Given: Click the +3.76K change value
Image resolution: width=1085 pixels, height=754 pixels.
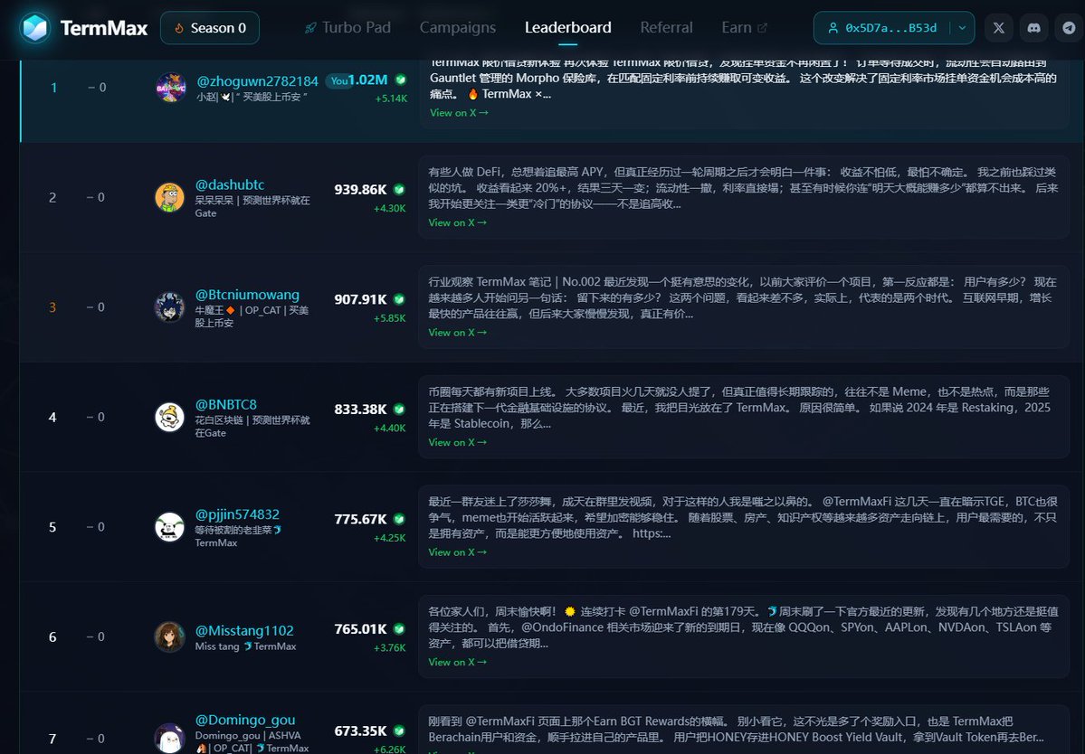Looking at the screenshot, I should (390, 647).
